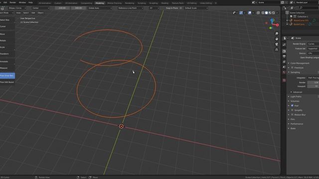
Task: Click the zoom view magnifier icon
Action: [277, 33]
